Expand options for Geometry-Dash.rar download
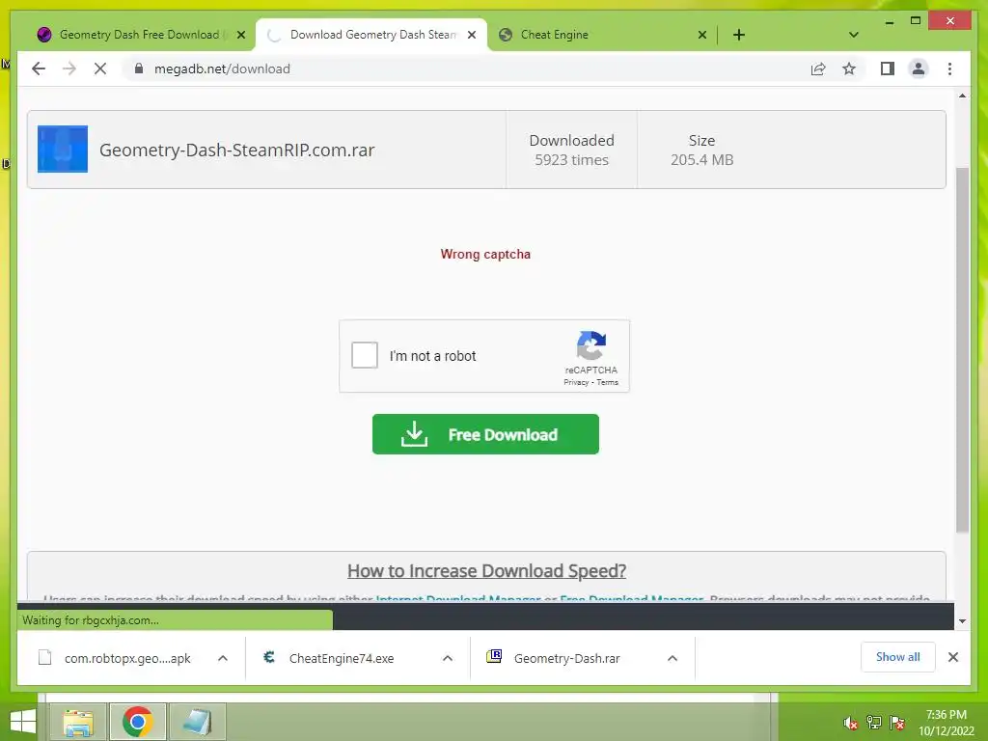Viewport: 988px width, 741px height. point(672,658)
